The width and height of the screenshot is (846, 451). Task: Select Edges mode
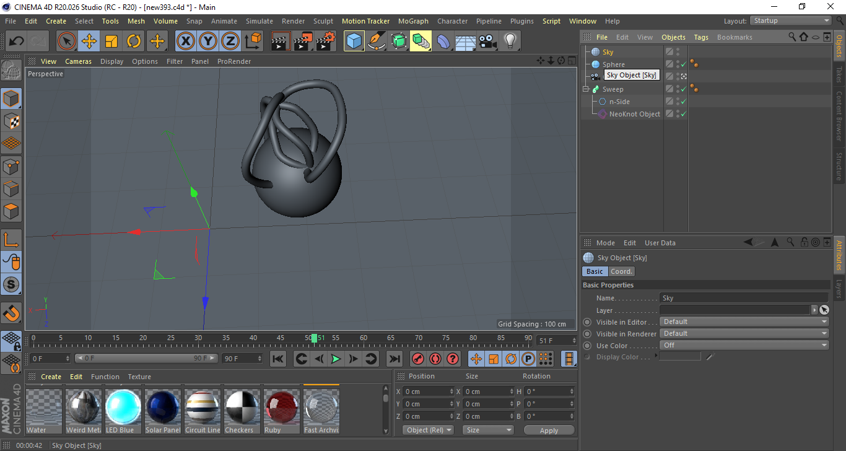pyautogui.click(x=11, y=188)
